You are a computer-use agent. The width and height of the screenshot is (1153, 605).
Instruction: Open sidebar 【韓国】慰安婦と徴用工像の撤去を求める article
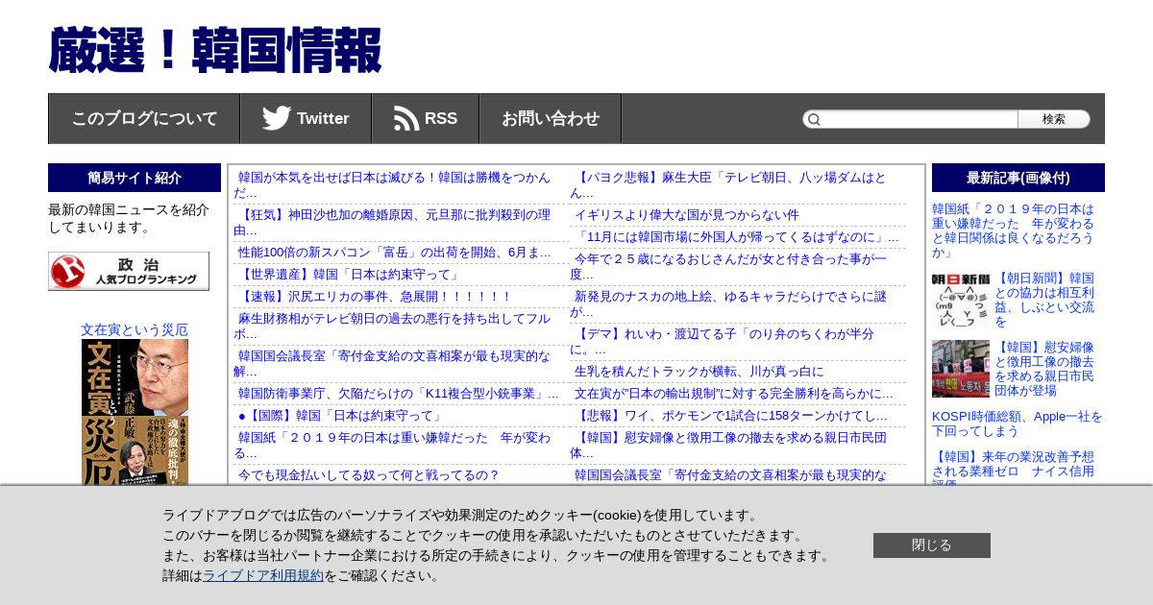(x=1044, y=369)
